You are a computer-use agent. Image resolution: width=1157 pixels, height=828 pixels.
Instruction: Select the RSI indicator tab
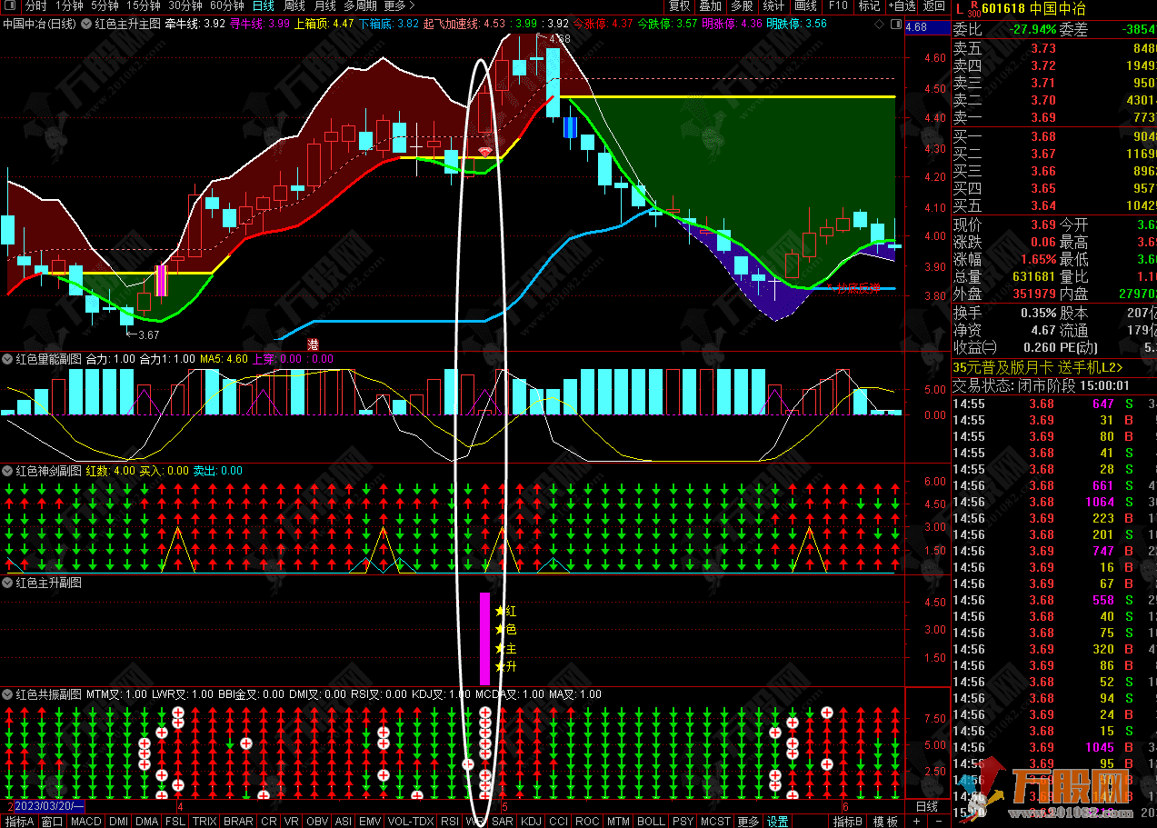[449, 821]
